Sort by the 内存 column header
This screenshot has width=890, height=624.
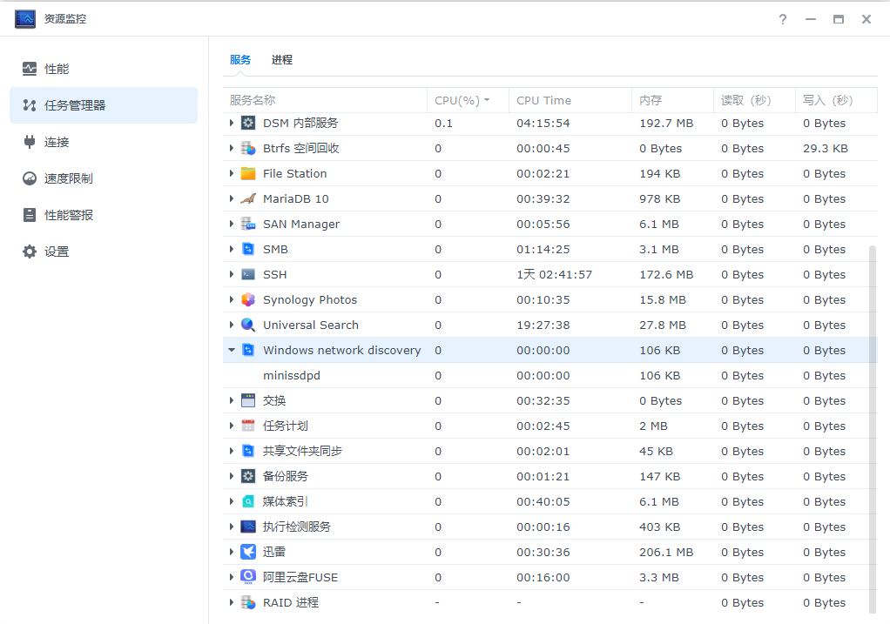tap(651, 100)
